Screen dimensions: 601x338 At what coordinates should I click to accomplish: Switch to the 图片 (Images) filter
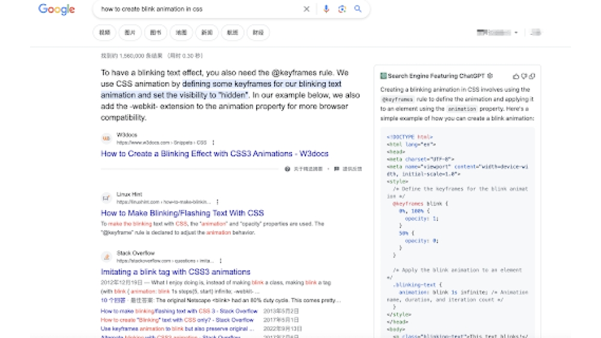(x=130, y=32)
